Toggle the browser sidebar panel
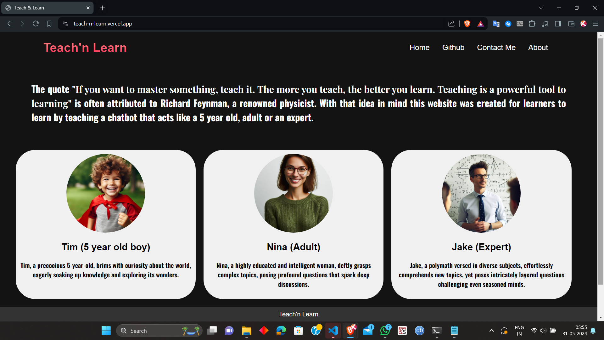This screenshot has height=340, width=604. 558,24
